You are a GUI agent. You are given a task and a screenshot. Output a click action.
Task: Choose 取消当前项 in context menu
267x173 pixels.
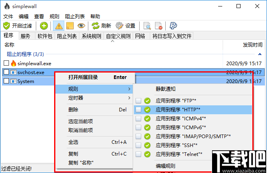[x=94, y=130]
